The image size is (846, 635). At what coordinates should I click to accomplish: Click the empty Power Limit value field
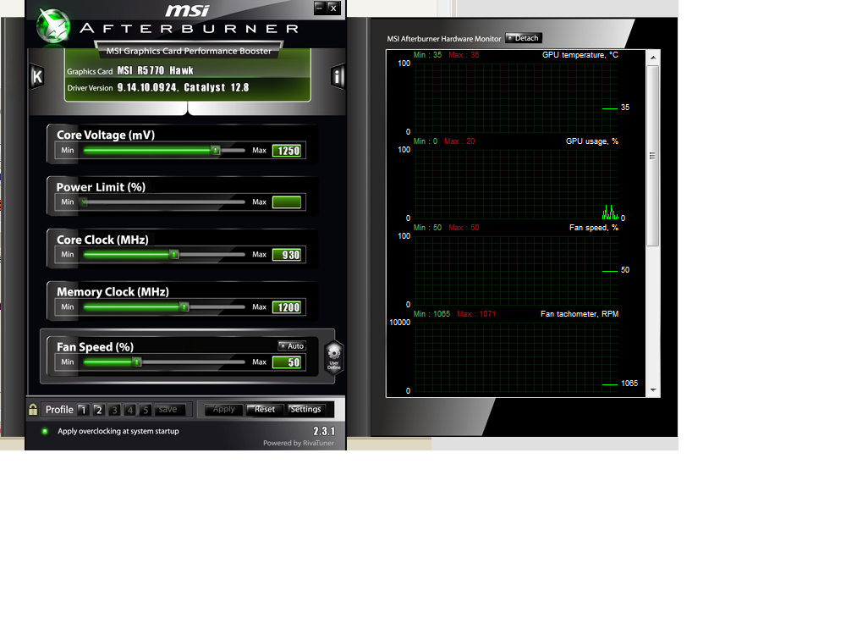(287, 202)
